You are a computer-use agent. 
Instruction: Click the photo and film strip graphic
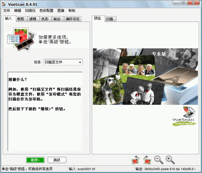point(21,39)
